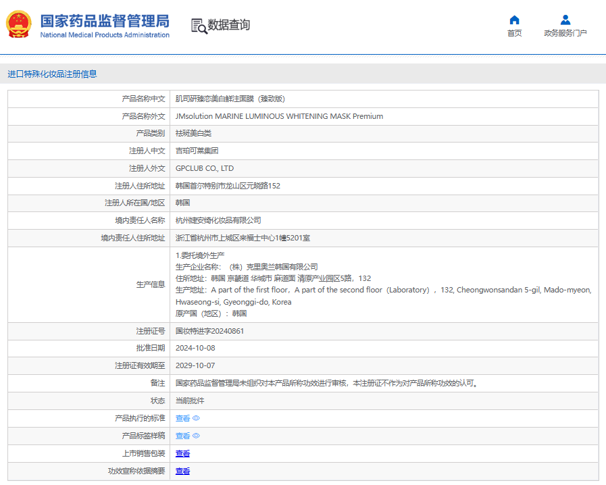606x485 pixels.
Task: Click the national emblem logo
Action: tap(19, 25)
